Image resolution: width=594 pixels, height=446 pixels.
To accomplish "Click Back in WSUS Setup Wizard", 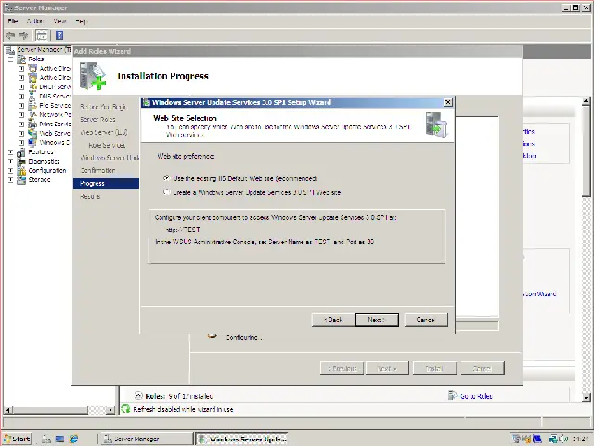I will (x=333, y=320).
